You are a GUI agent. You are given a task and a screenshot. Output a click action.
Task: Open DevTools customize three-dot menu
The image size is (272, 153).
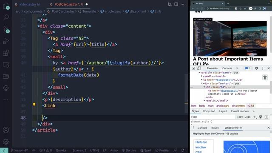[x=263, y=68]
